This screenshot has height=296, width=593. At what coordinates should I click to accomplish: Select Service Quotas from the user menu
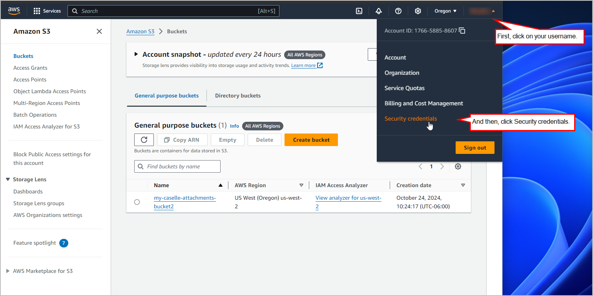[x=405, y=88]
